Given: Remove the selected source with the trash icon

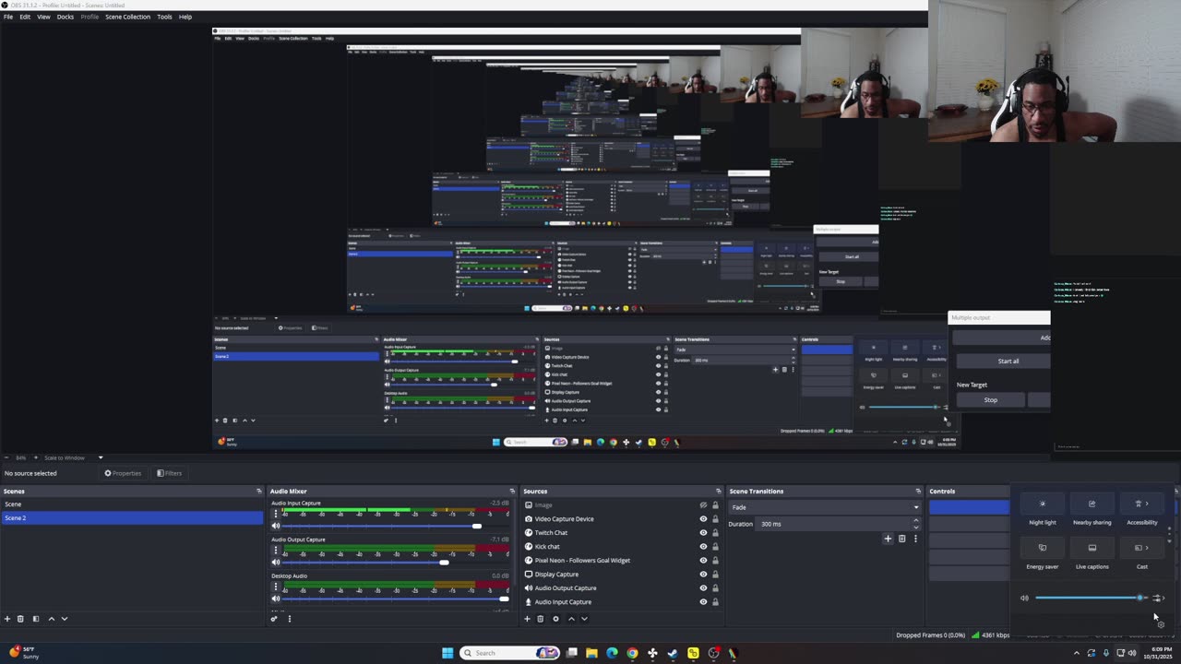Looking at the screenshot, I should click(x=541, y=619).
